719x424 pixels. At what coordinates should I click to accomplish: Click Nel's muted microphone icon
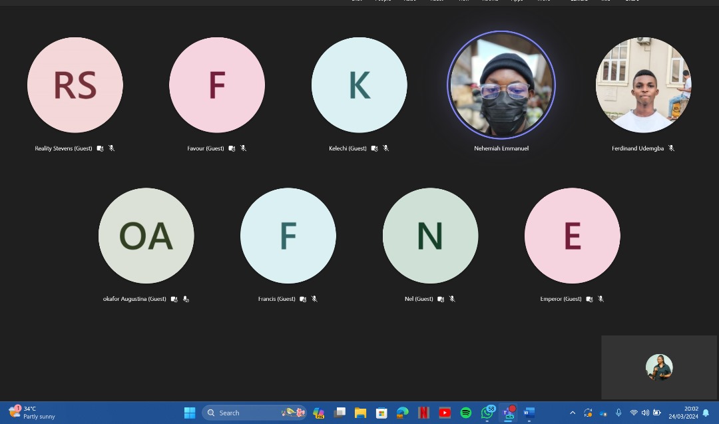pos(452,299)
